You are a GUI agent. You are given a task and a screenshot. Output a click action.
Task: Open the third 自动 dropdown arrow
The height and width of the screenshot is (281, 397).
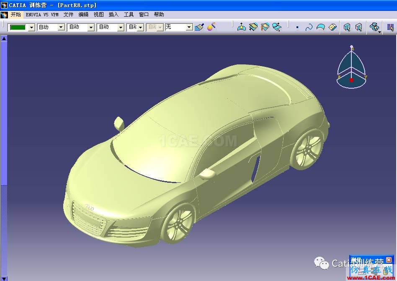(121, 27)
